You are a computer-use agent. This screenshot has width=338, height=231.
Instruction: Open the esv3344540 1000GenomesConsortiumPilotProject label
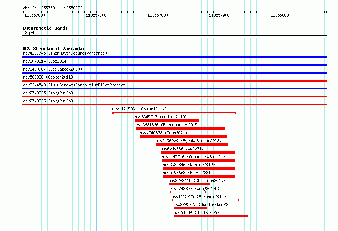(75, 85)
